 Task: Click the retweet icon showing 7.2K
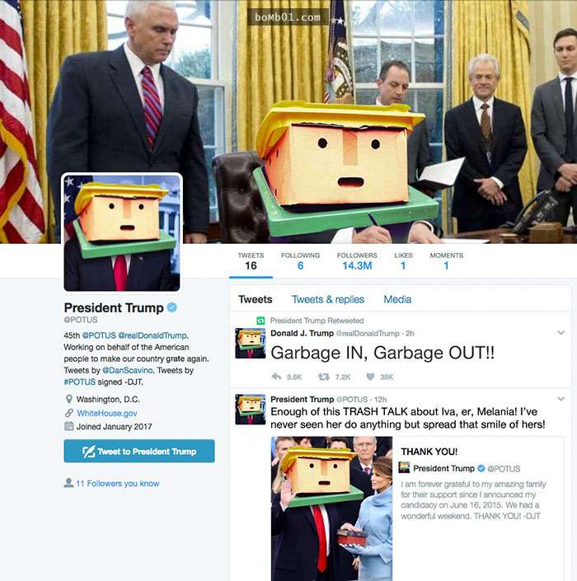pyautogui.click(x=323, y=377)
